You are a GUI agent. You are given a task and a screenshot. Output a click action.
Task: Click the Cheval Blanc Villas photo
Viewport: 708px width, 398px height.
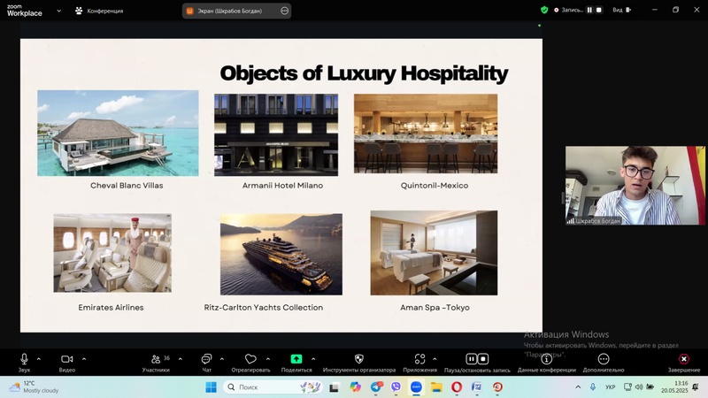(118, 134)
